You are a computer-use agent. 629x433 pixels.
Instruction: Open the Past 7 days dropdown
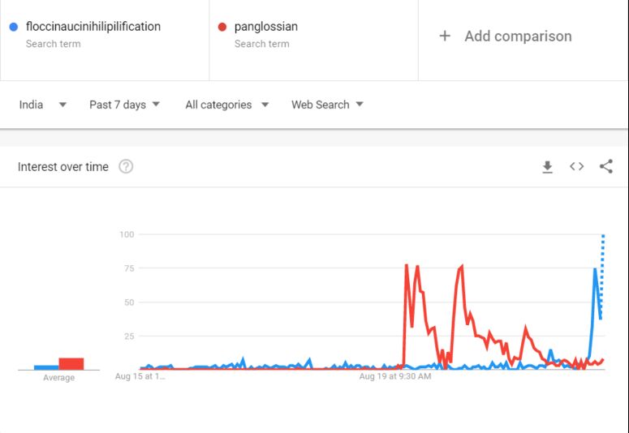(124, 105)
